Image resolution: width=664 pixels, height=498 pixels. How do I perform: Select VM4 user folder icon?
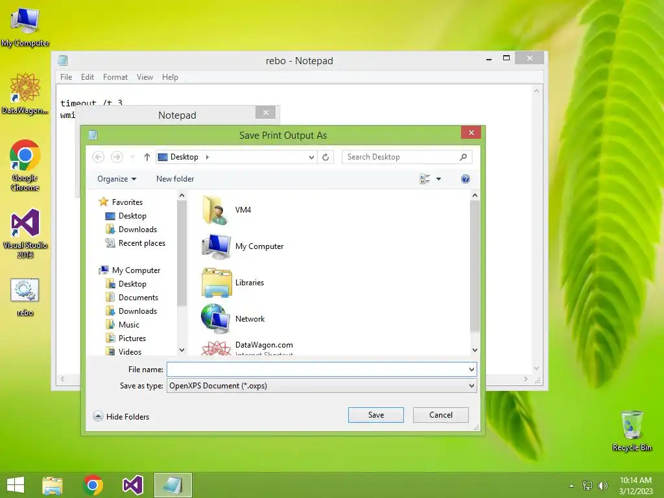coord(215,210)
